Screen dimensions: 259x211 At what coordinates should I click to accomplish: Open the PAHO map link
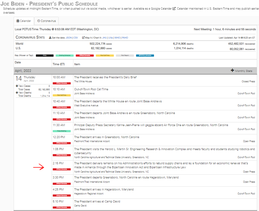click(125, 38)
